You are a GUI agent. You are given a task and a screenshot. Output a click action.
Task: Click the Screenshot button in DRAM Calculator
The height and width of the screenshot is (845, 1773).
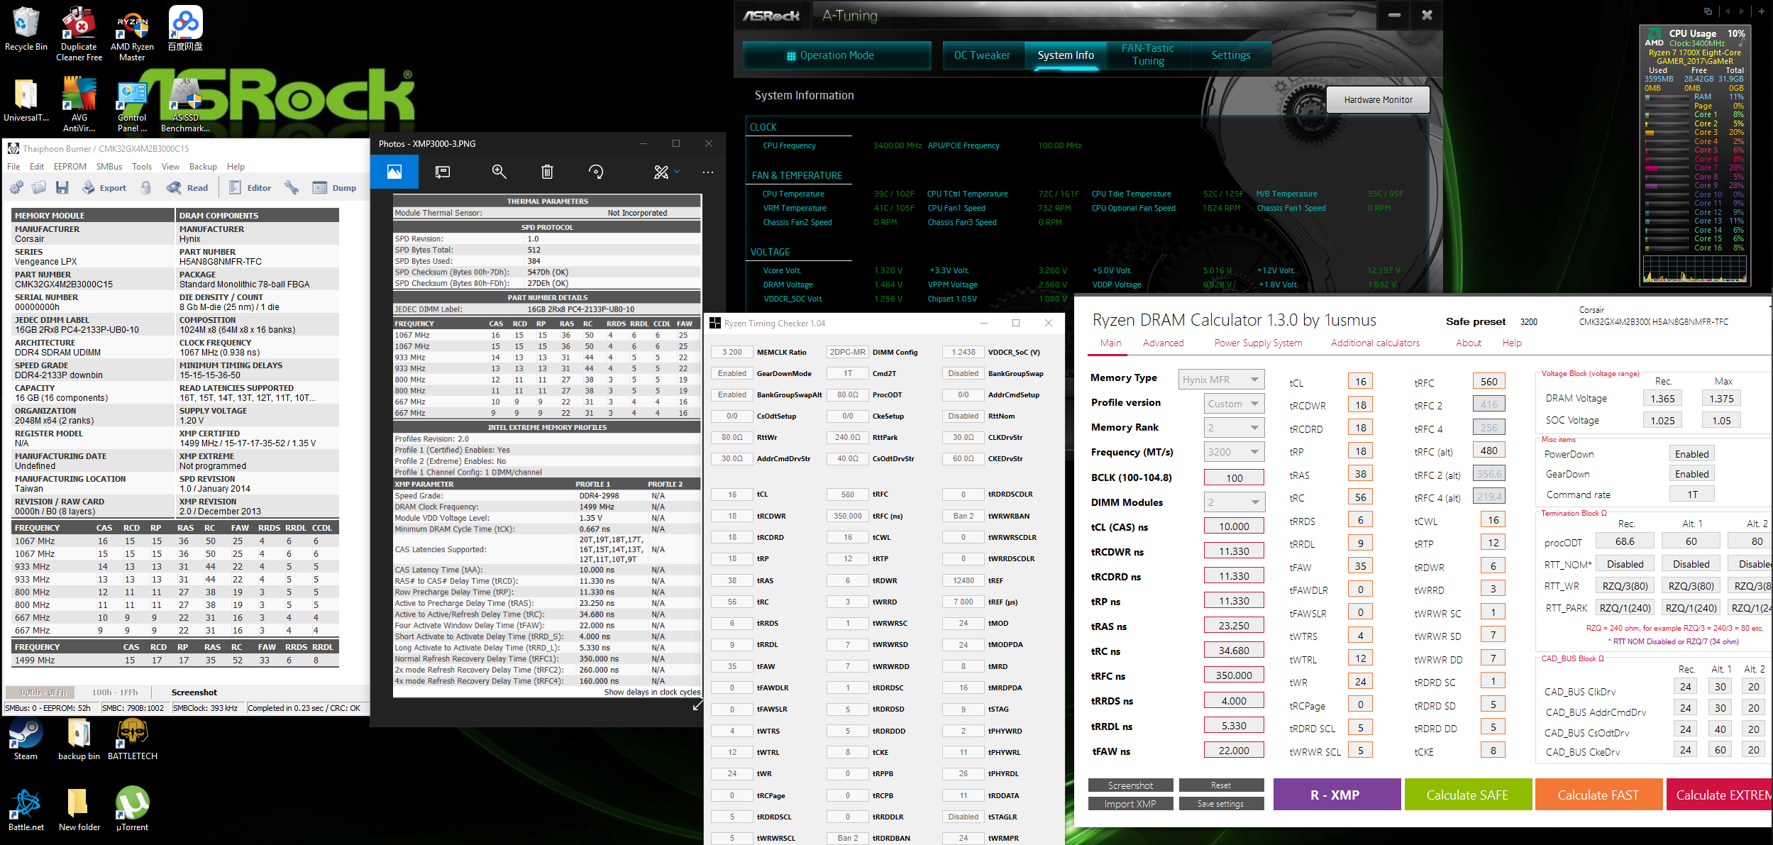pos(1130,785)
